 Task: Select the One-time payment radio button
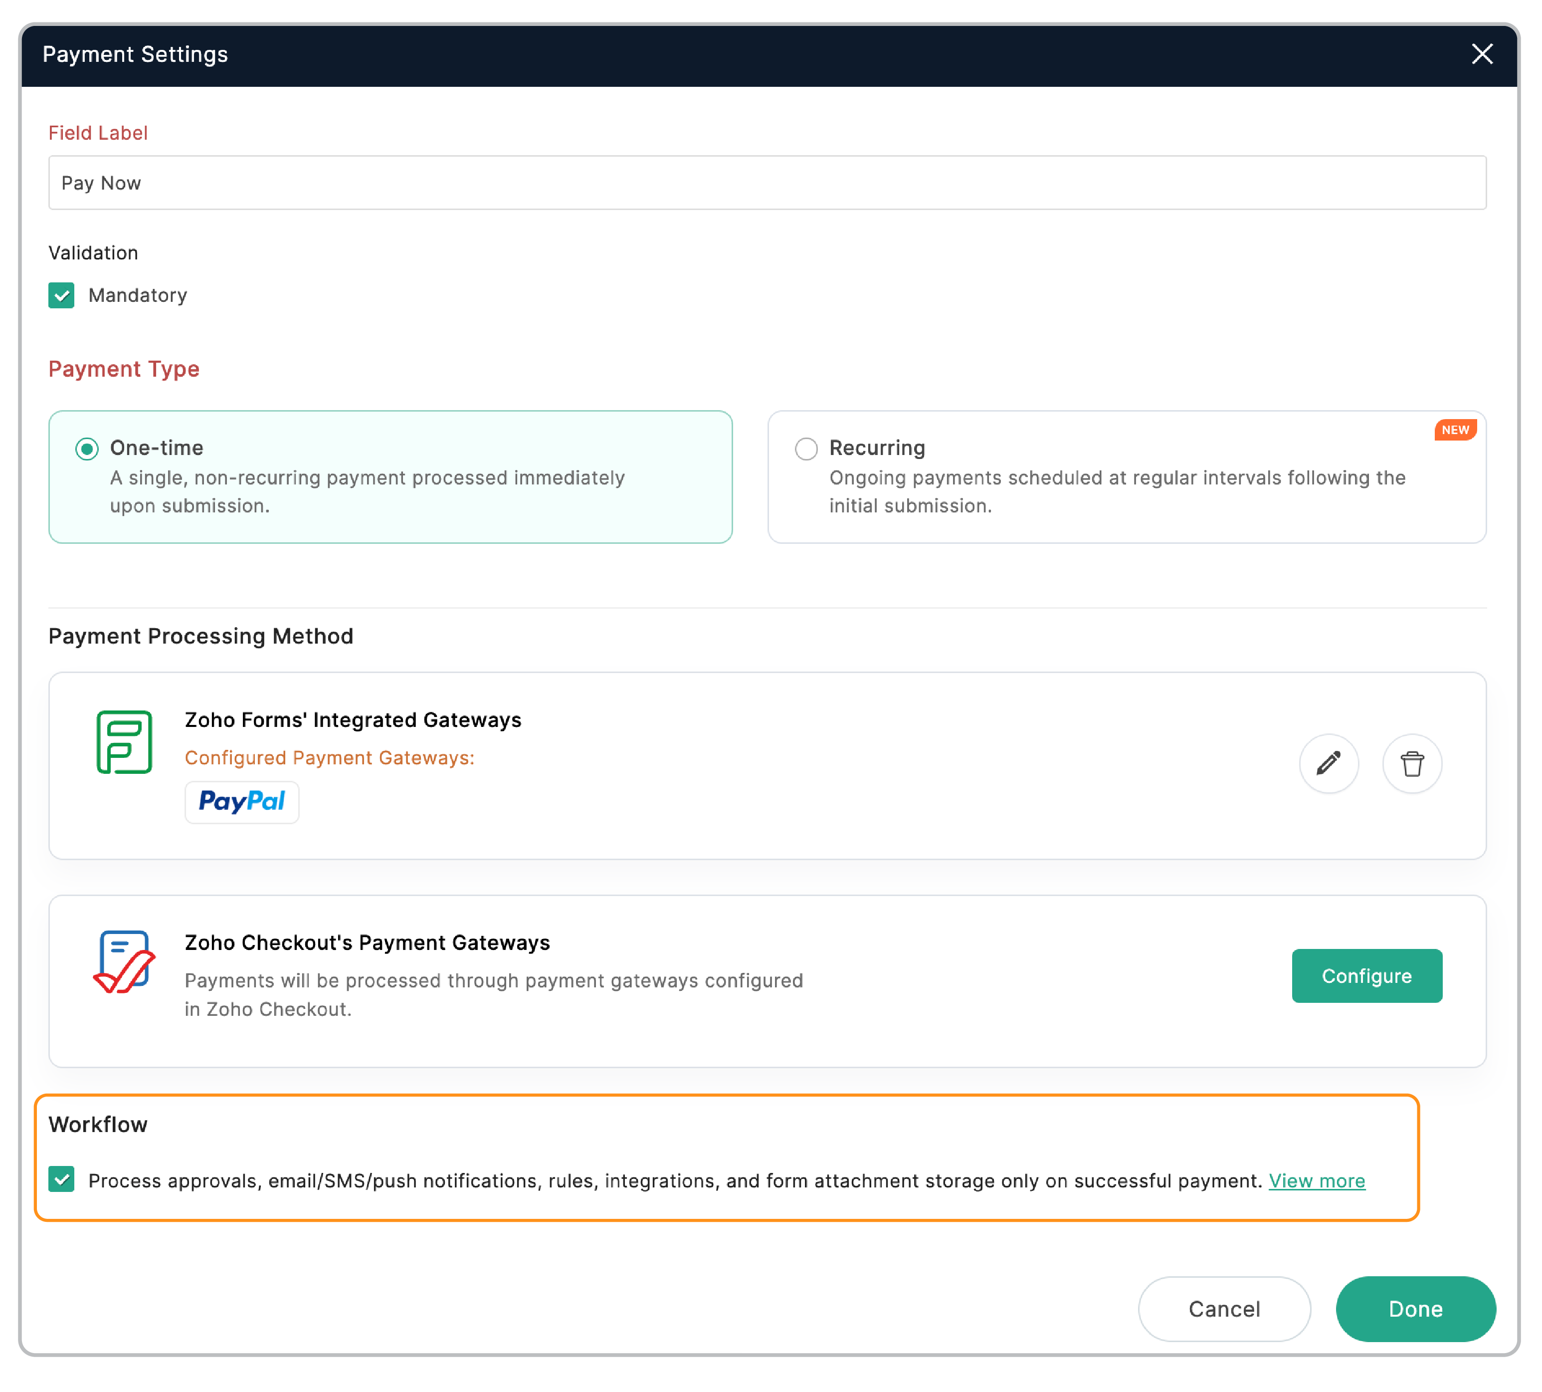(x=87, y=448)
